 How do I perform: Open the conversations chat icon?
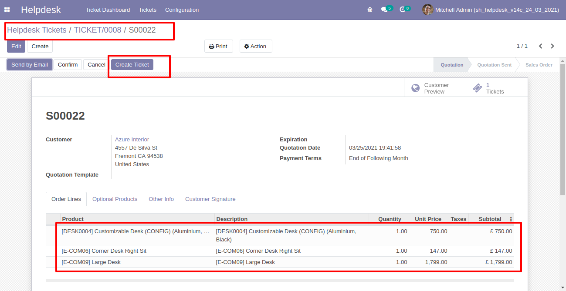click(x=384, y=10)
